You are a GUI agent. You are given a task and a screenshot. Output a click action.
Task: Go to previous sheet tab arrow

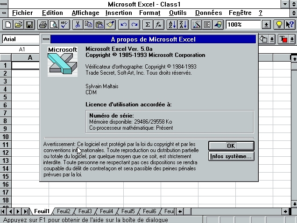point(11,211)
